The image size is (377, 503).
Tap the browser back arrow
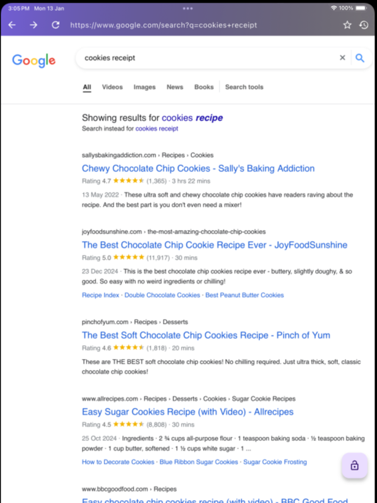coord(12,25)
